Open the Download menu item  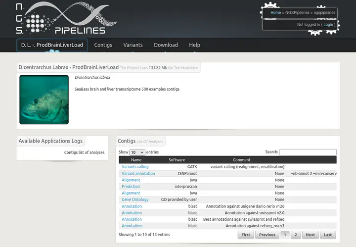pos(166,45)
